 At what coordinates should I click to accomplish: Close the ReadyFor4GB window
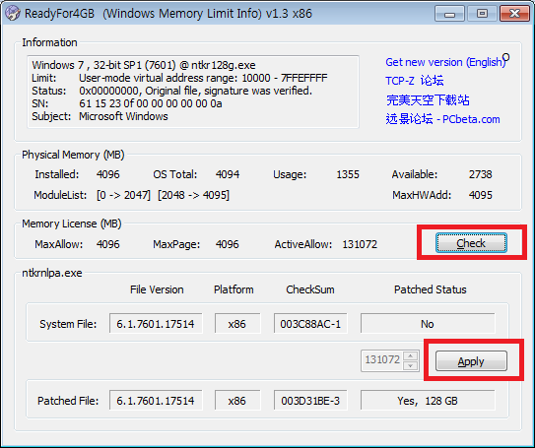point(514,14)
